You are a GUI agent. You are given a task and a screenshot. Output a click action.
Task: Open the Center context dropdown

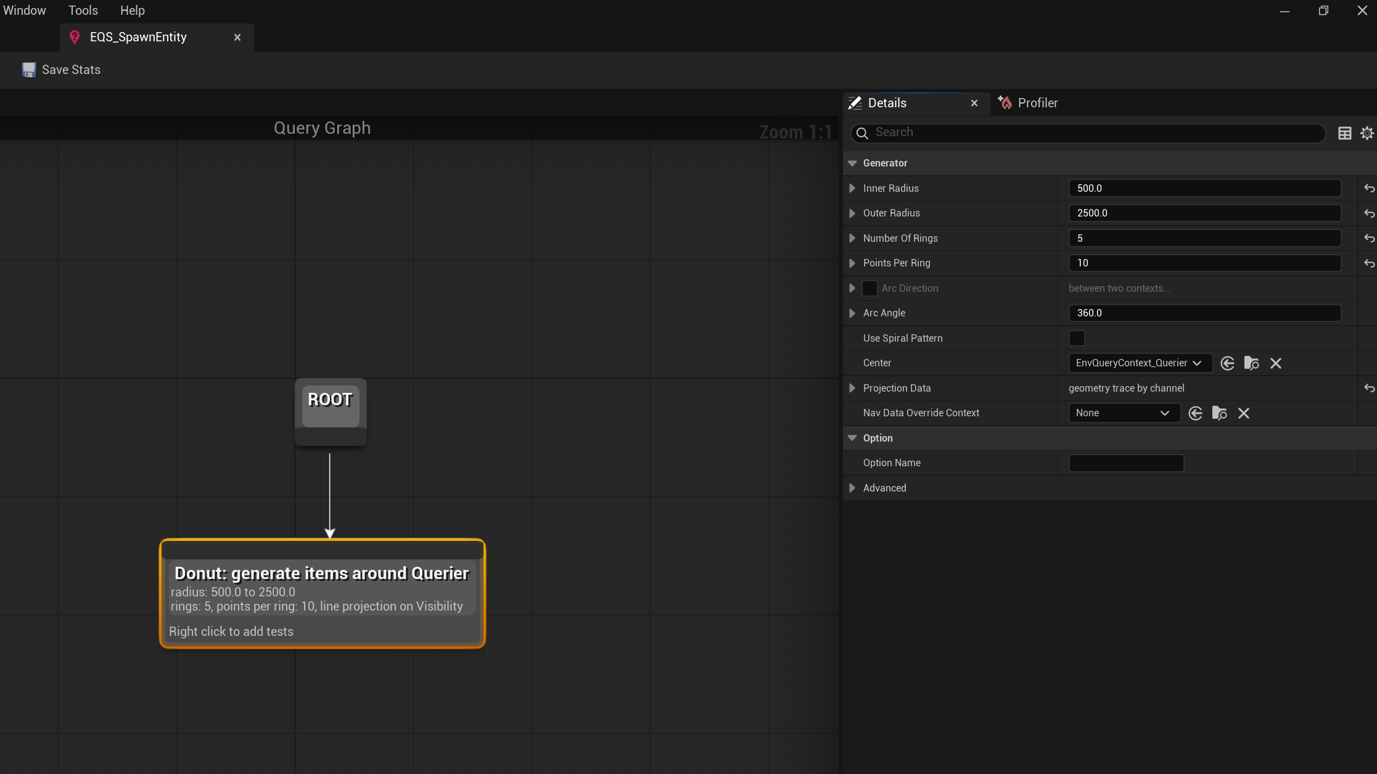point(1139,363)
